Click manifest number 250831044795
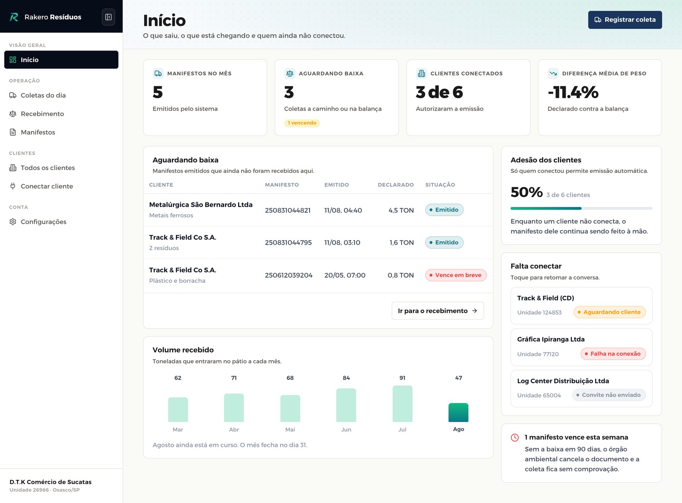682x503 pixels. pos(288,243)
